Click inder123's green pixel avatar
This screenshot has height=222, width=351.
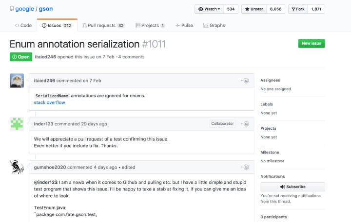[x=17, y=124]
